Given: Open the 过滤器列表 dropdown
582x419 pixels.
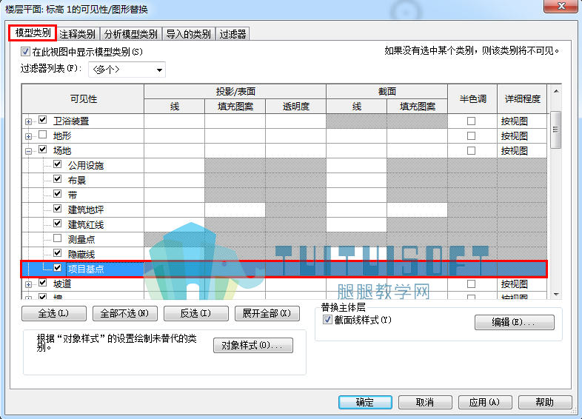Looking at the screenshot, I should pyautogui.click(x=127, y=70).
